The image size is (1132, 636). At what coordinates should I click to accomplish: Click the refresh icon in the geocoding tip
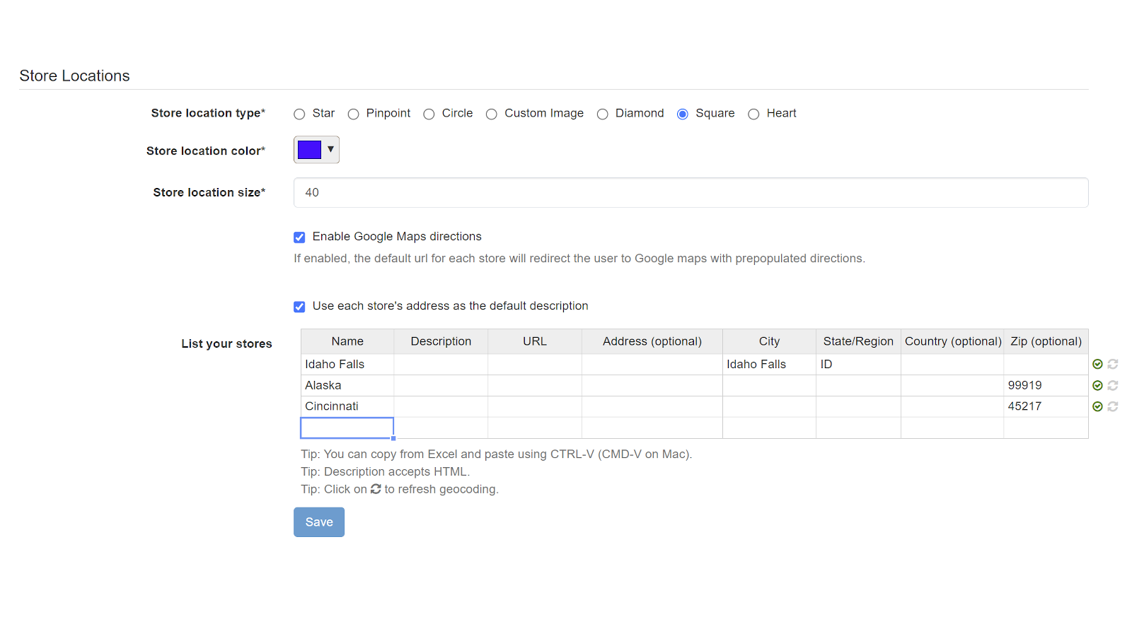(x=376, y=489)
